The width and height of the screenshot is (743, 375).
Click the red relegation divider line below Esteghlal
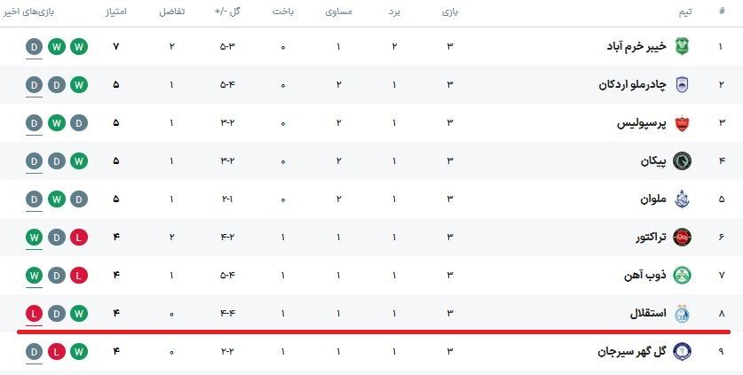coord(373,332)
